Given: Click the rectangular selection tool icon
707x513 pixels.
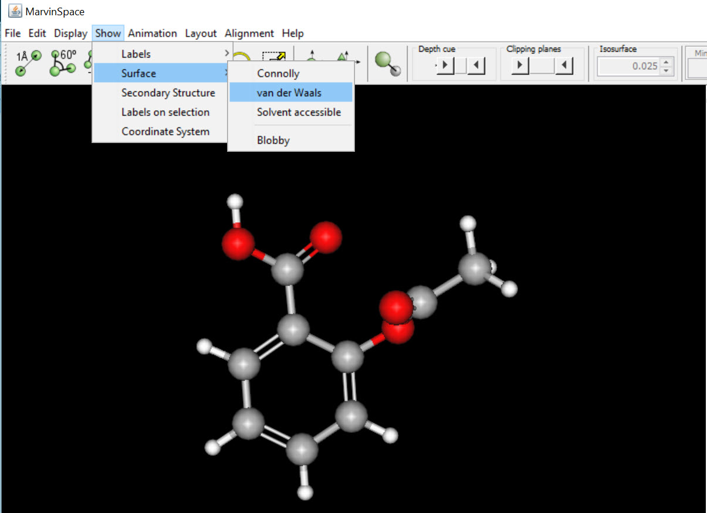Looking at the screenshot, I should click(273, 60).
